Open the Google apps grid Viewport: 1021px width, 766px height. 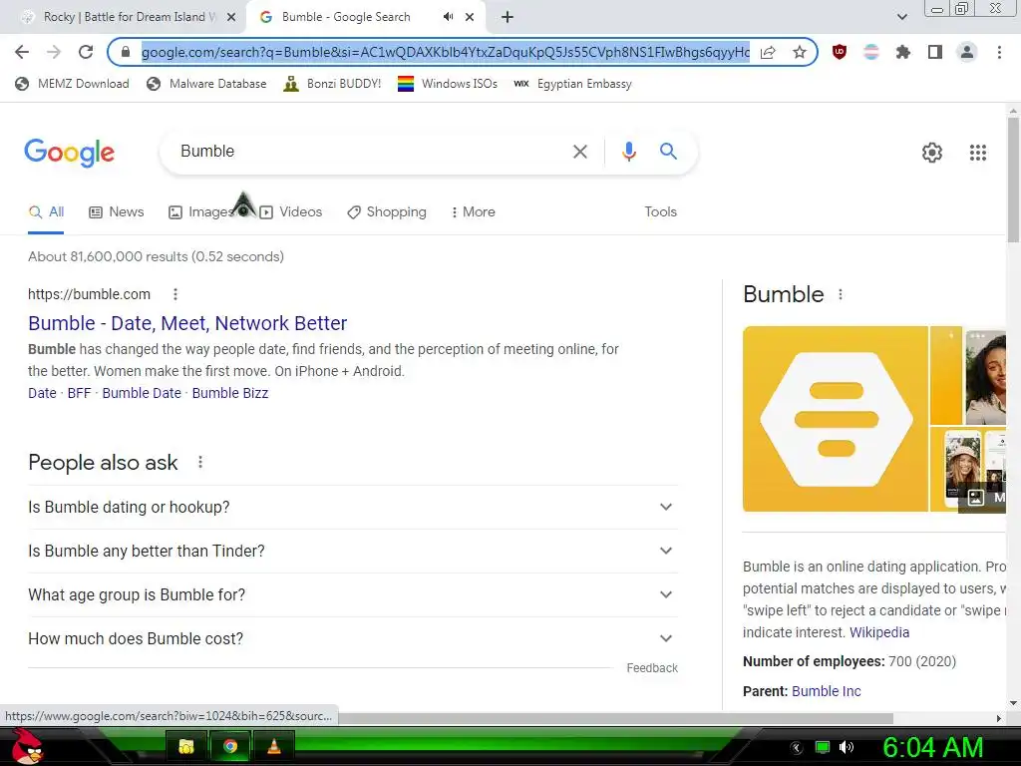pos(977,153)
